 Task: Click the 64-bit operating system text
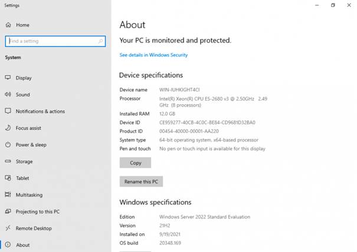coord(209,140)
